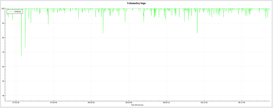The height and width of the screenshot is (108, 273).
Task: Select the 80 value on the Y axis
Action: (x=3, y=38)
